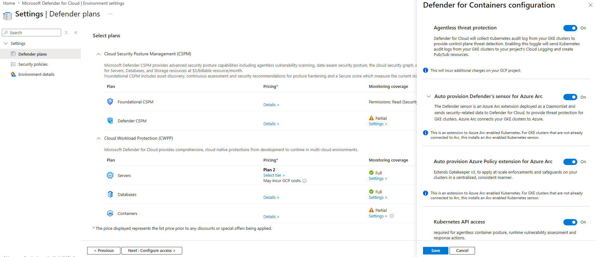Click info icon next to May incur GCP costs
The image size is (596, 257).
(x=304, y=181)
